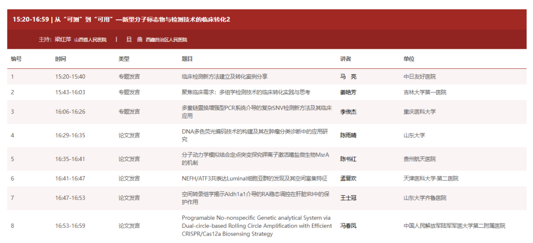Select institution 吉林大学第一医院

pos(425,92)
